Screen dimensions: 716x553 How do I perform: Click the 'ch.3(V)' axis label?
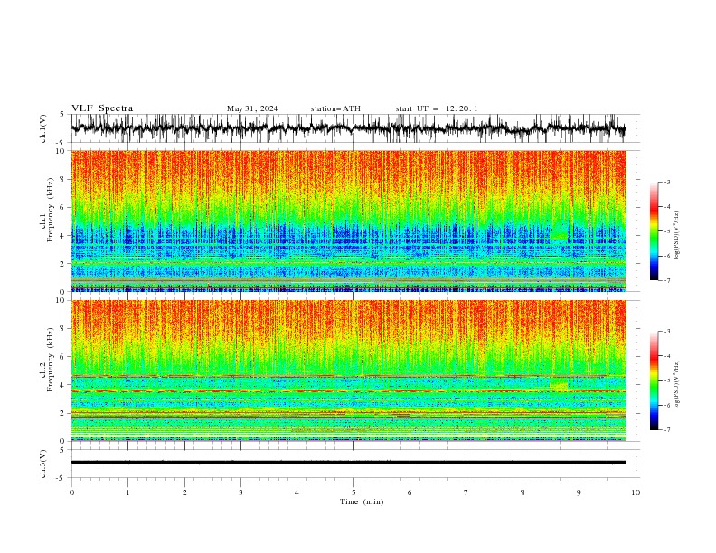[x=43, y=464]
